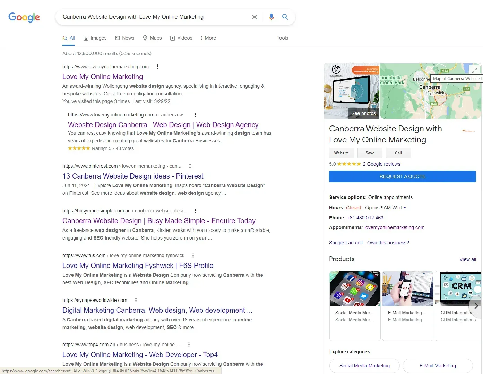Open options dots for canberra-w... sub-result

[x=195, y=115]
